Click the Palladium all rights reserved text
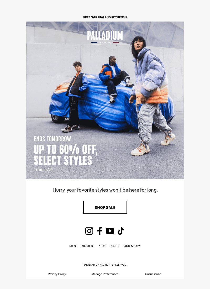The height and width of the screenshot is (289, 210). pos(105,265)
